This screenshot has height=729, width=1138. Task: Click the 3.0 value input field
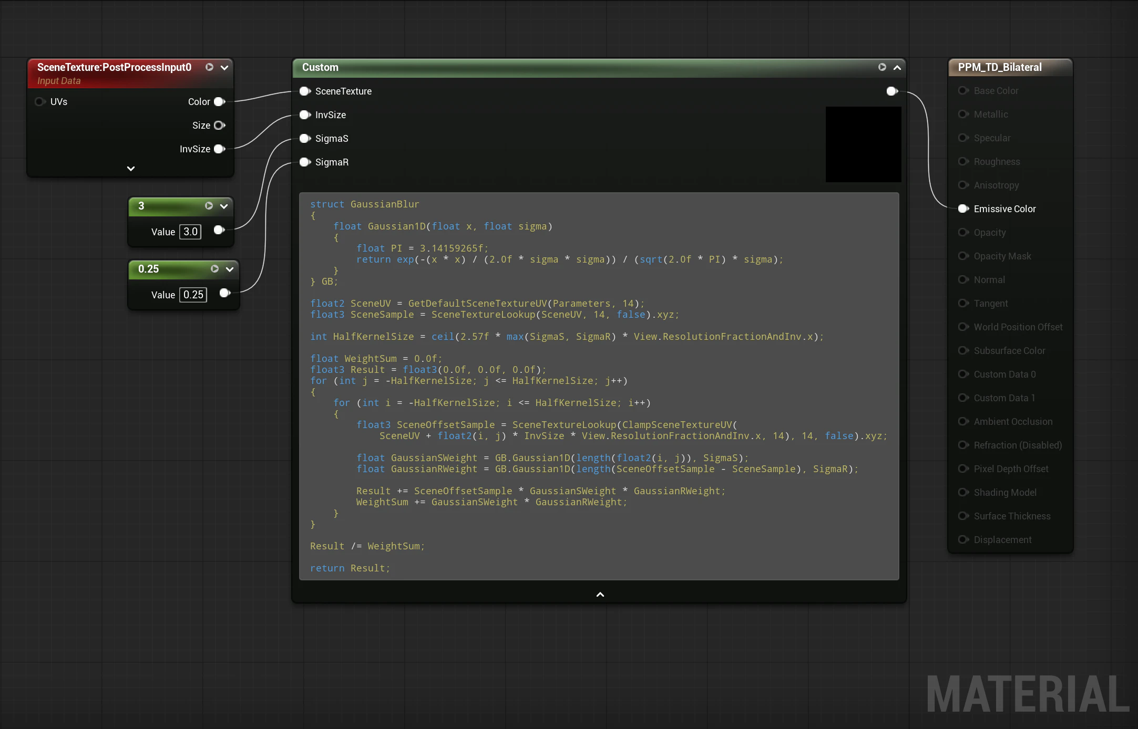coord(190,232)
